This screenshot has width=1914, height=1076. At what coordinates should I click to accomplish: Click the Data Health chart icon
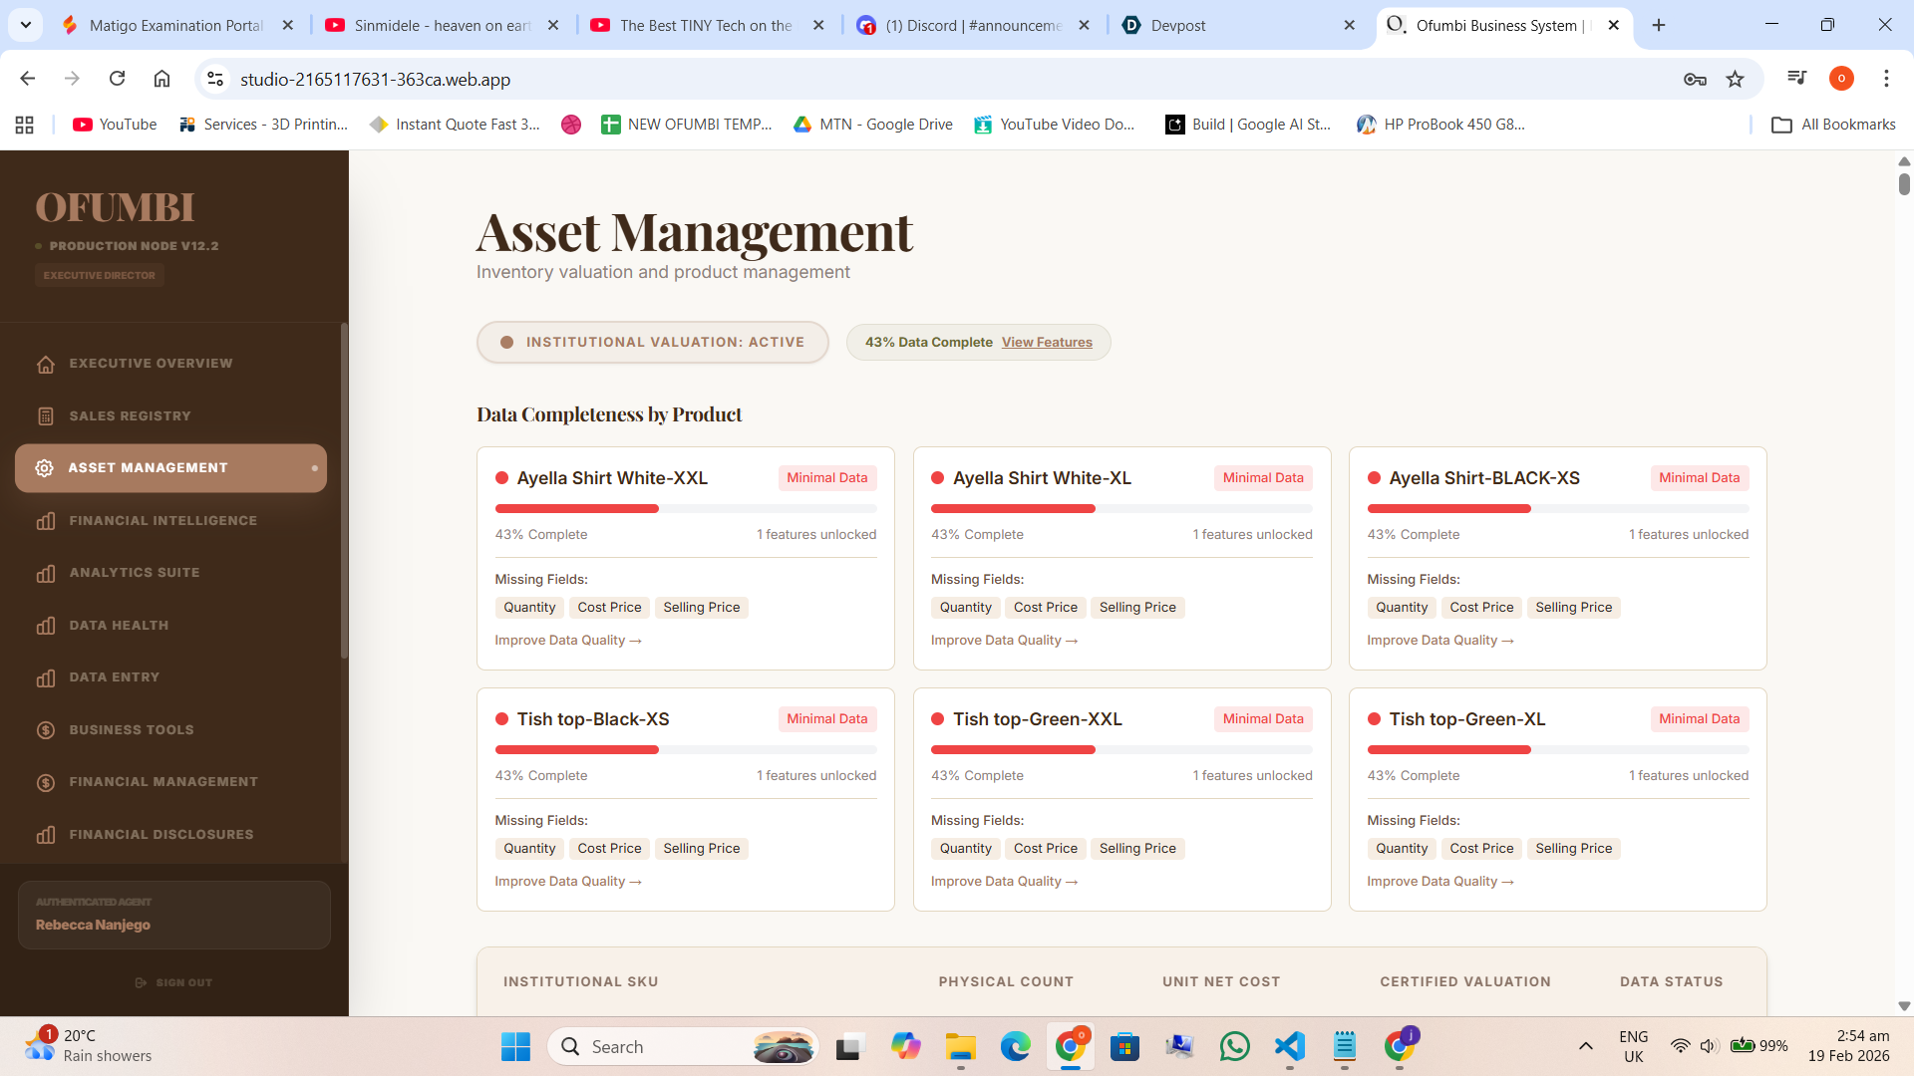[46, 626]
